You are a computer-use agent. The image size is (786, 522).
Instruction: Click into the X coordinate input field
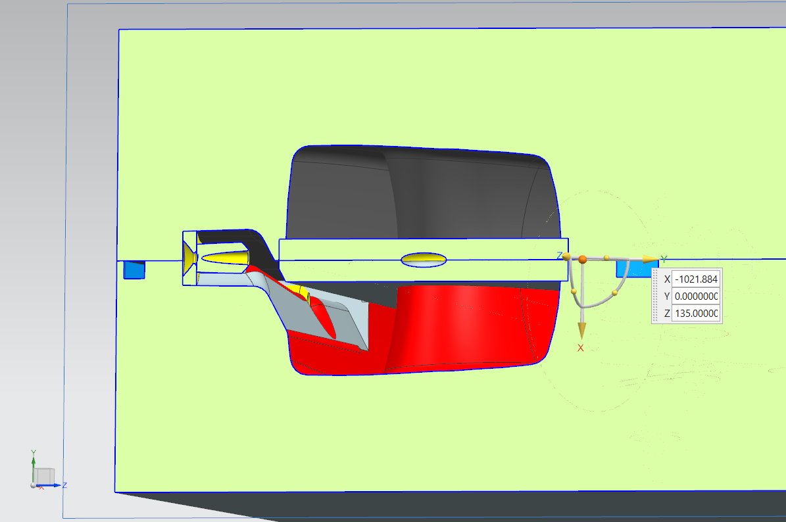695,279
